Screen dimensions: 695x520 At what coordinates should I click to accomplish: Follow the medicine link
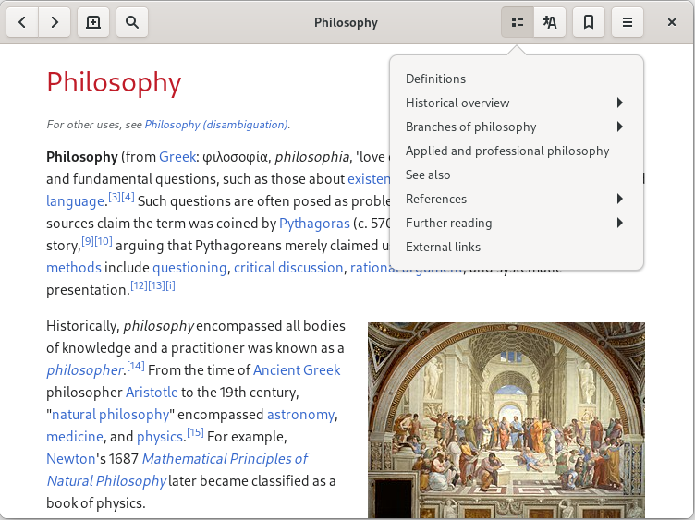75,436
